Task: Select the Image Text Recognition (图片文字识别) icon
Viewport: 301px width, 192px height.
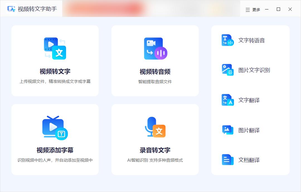Action: 227,70
